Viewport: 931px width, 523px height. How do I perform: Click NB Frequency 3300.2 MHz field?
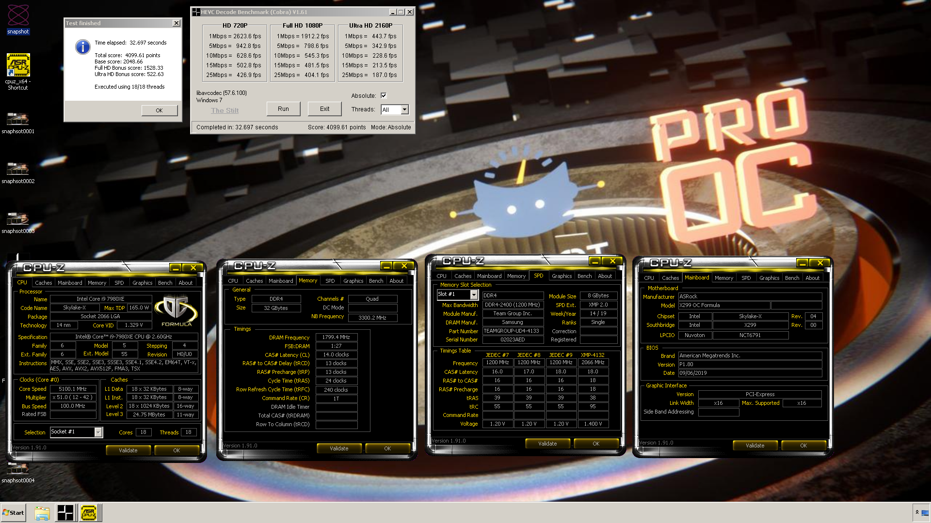point(372,318)
